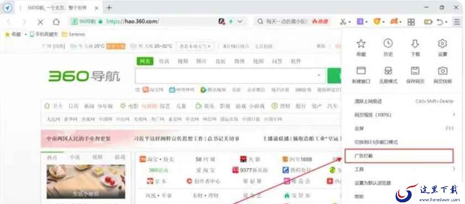
Task: Select the Ad Blocking menu entry
Action: 399,156
